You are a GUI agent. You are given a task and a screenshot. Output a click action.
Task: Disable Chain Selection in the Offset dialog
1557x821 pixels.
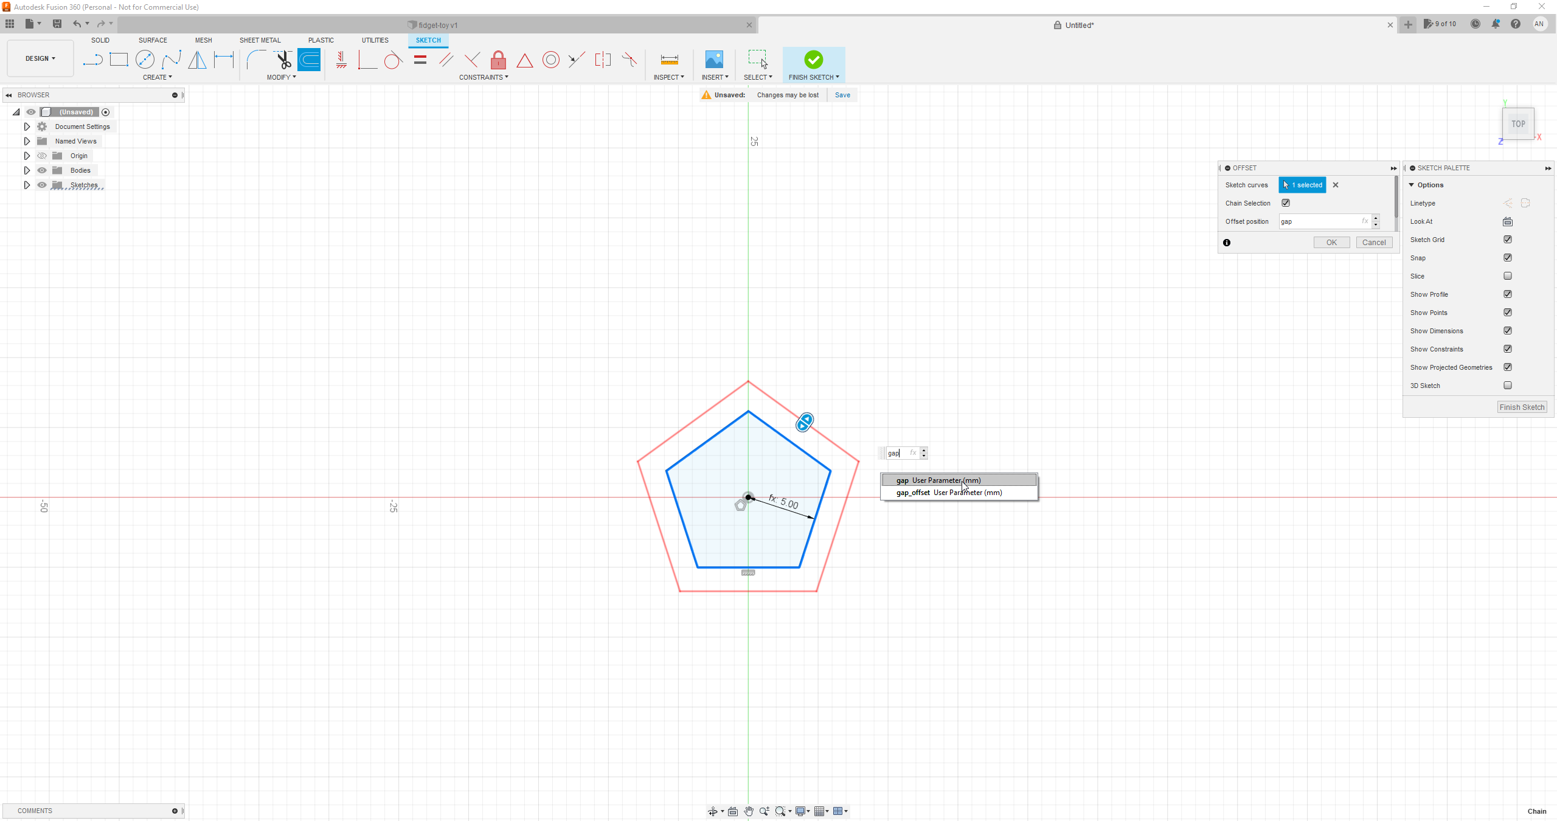pos(1286,203)
